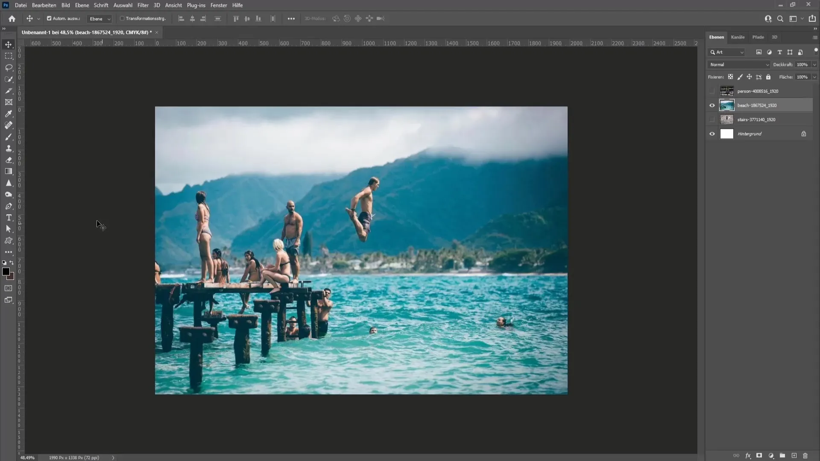Select the Eyedropper tool
The width and height of the screenshot is (820, 461).
click(9, 113)
